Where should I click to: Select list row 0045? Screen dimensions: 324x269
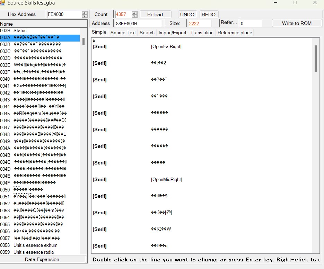coord(40,113)
